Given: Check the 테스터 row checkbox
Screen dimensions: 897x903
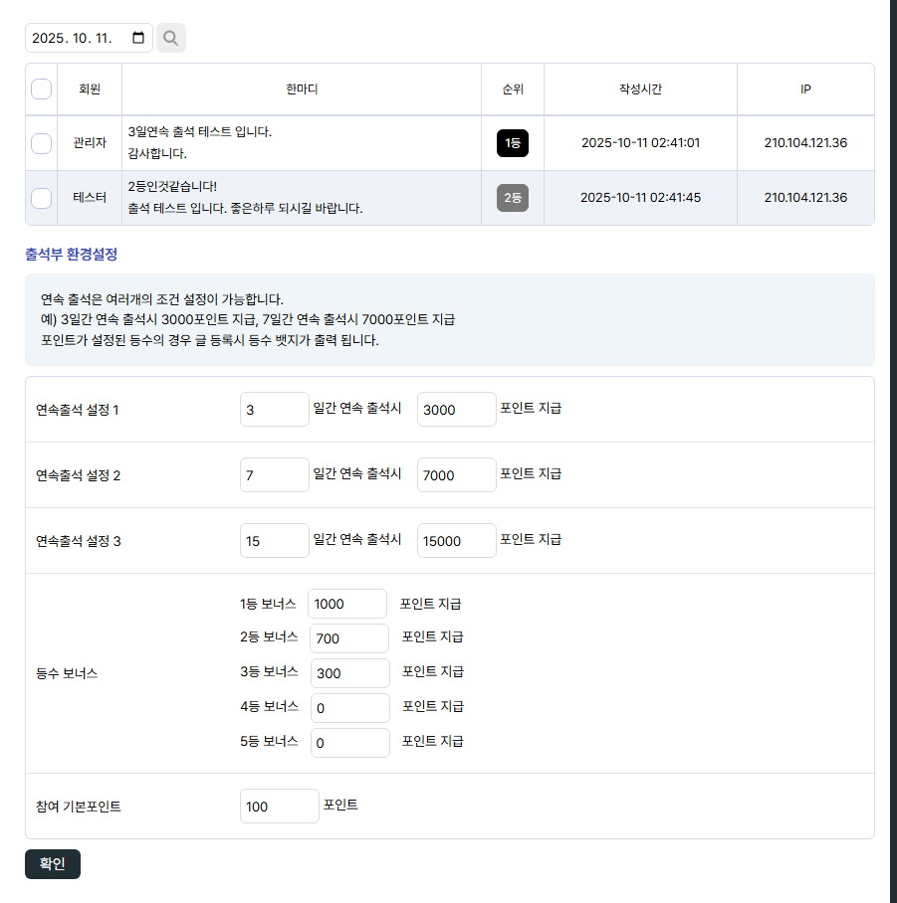Looking at the screenshot, I should [x=42, y=198].
